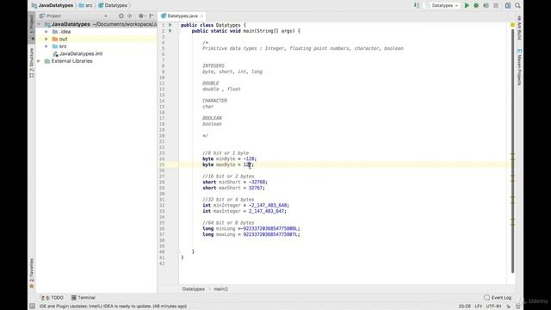Click the int minInteger declaration line
551x310 pixels.
246,205
